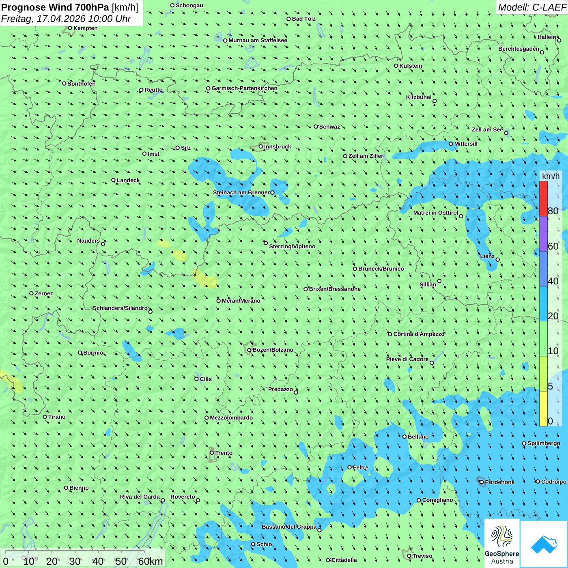Click the Steinach am Brenner label

pos(241,192)
